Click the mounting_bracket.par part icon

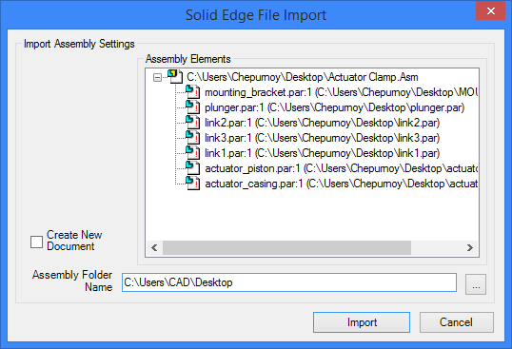[192, 92]
